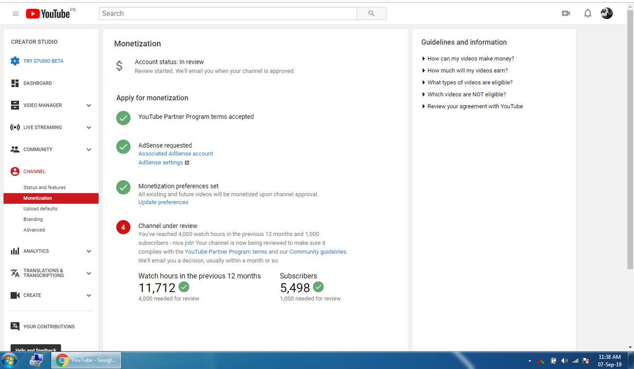Open Upload defaults page
Image resolution: width=634 pixels, height=369 pixels.
(x=40, y=209)
